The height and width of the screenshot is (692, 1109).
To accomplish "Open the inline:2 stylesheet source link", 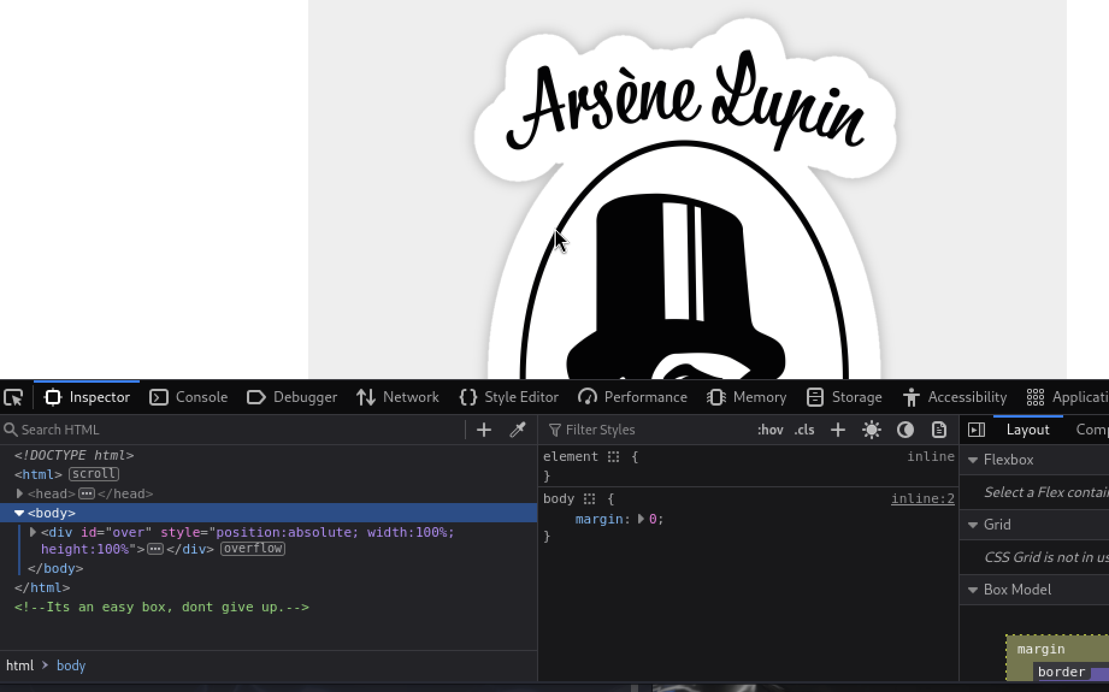I will tap(922, 499).
